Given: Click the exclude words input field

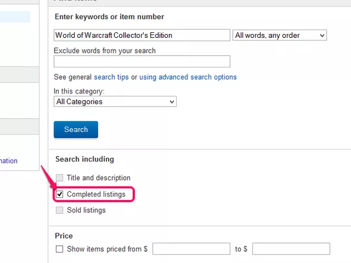Looking at the screenshot, I should [142, 61].
